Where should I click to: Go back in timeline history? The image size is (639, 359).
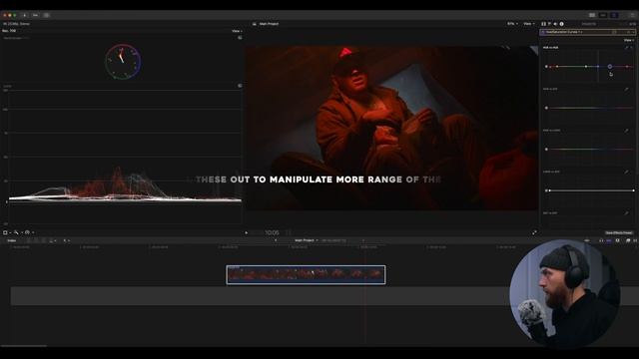276,240
